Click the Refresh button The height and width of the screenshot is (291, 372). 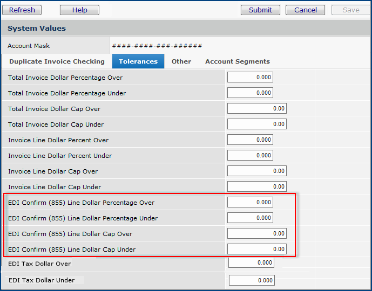[x=22, y=10]
